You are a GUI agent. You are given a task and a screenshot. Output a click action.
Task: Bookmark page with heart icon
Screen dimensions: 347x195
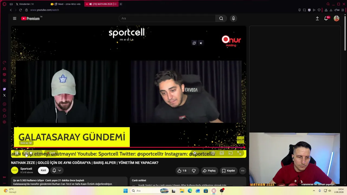pos(319,10)
